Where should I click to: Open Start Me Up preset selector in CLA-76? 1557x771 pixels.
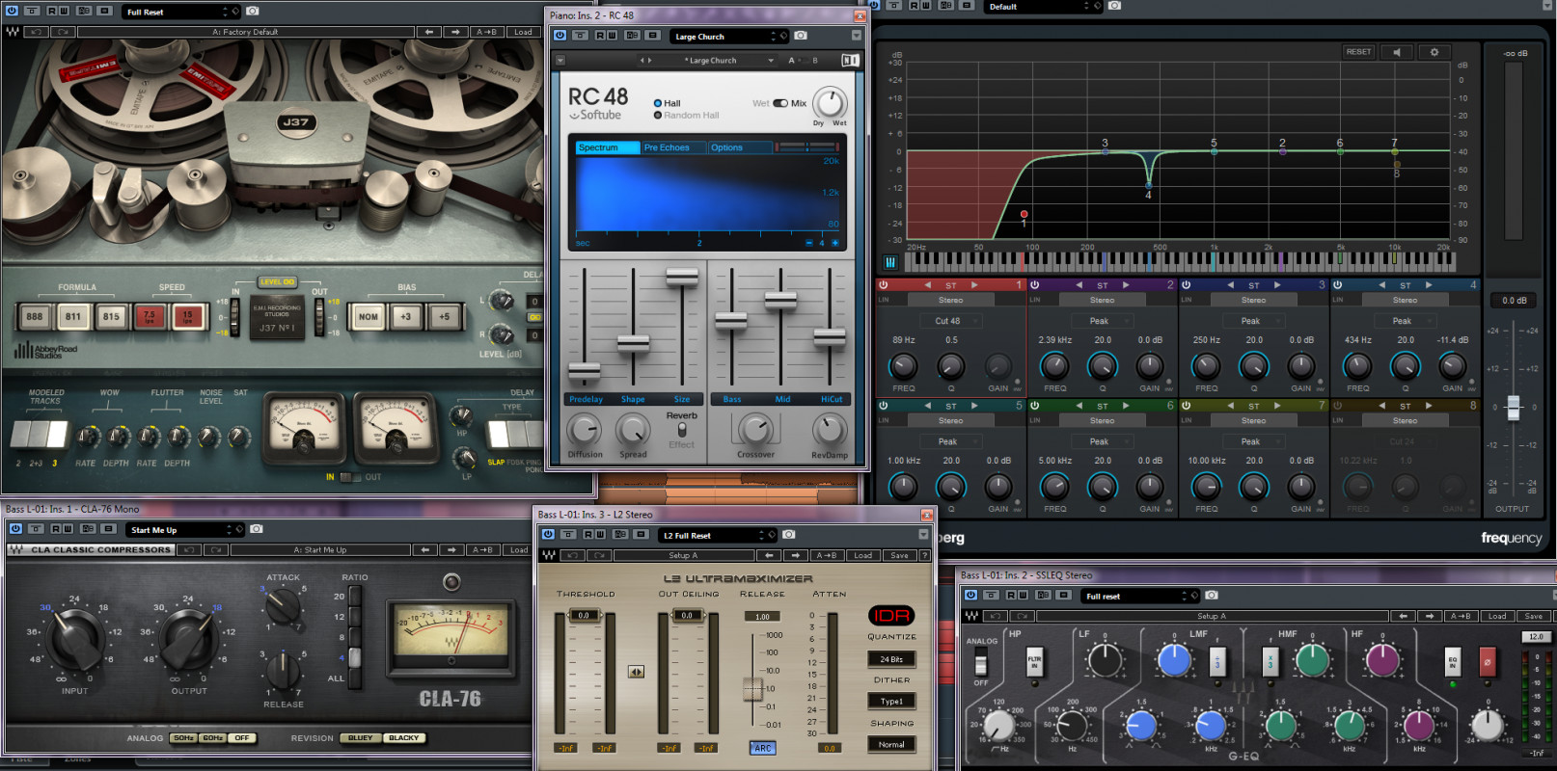185,529
